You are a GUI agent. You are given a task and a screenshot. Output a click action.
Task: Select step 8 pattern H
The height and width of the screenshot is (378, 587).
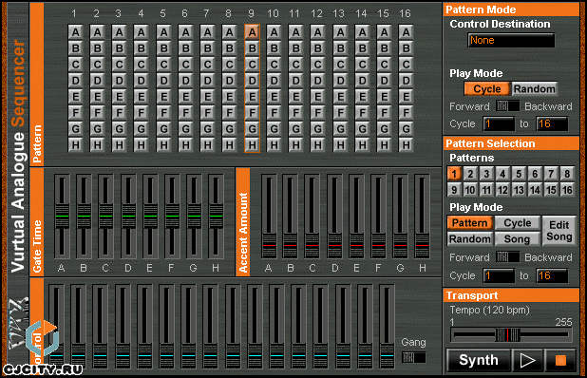[230, 145]
